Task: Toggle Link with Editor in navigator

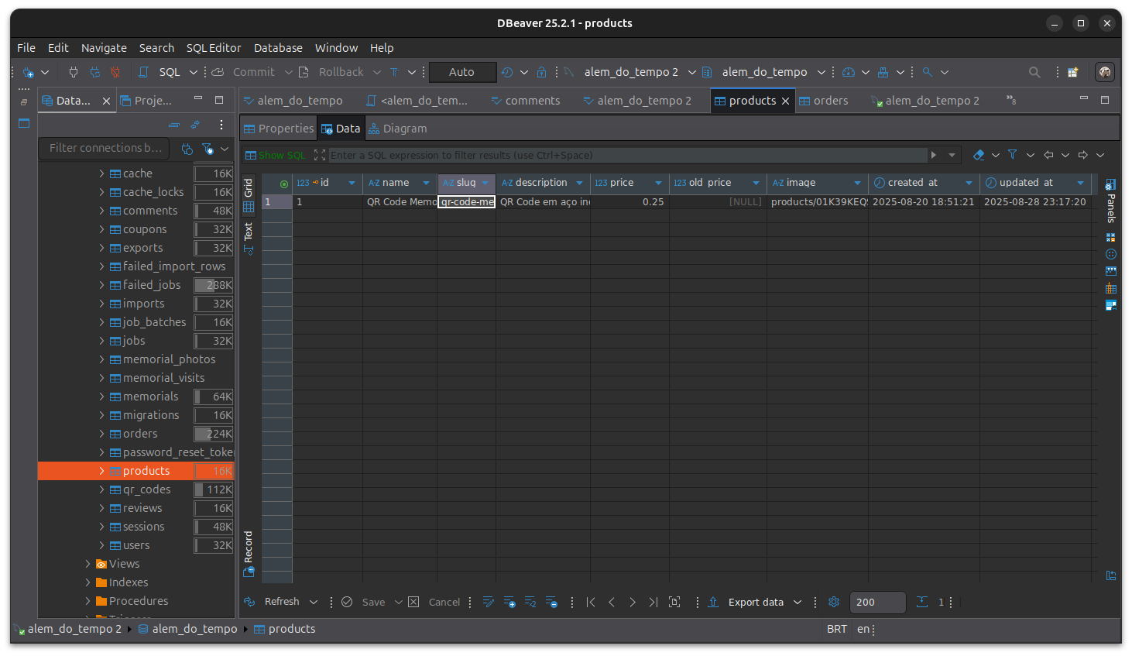Action: click(195, 125)
